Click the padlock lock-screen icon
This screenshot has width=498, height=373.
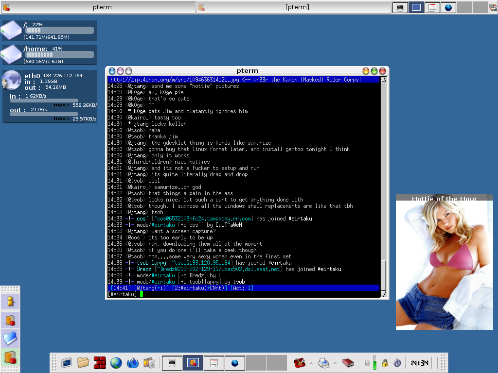click(384, 363)
